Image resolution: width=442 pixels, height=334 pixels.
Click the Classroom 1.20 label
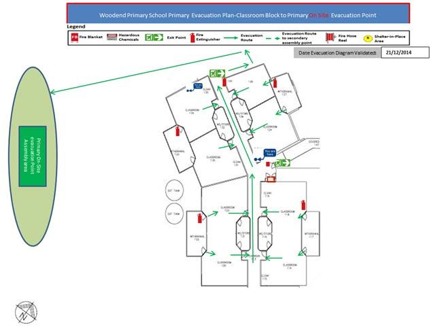coord(224,264)
